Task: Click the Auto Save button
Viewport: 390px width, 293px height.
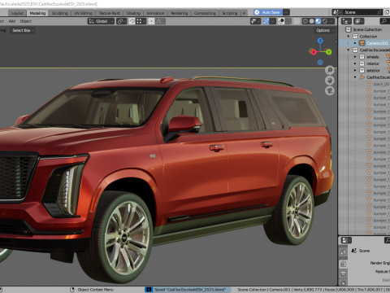Action: point(268,12)
